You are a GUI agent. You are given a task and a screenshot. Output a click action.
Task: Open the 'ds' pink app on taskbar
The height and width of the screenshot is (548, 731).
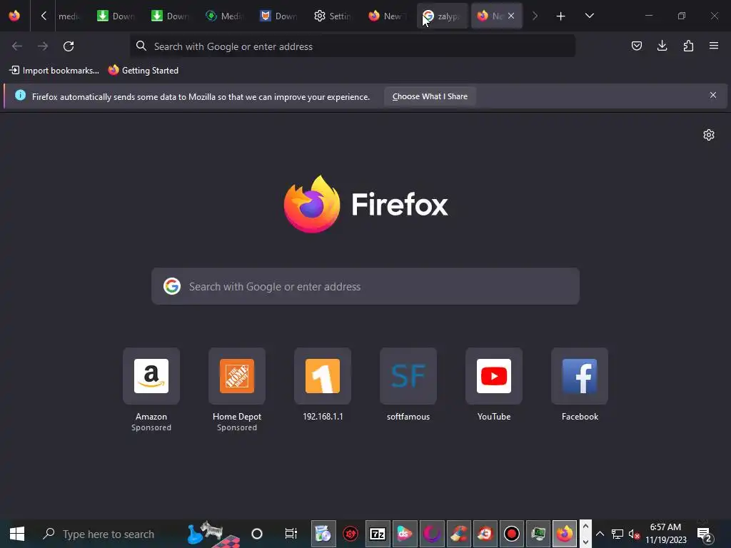pos(404,534)
